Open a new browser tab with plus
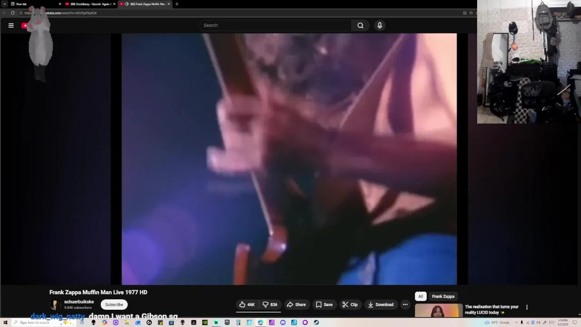 pyautogui.click(x=177, y=4)
